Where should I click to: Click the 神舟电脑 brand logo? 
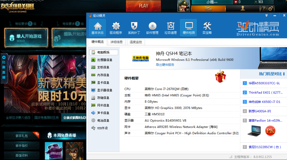pyautogui.click(x=141, y=59)
